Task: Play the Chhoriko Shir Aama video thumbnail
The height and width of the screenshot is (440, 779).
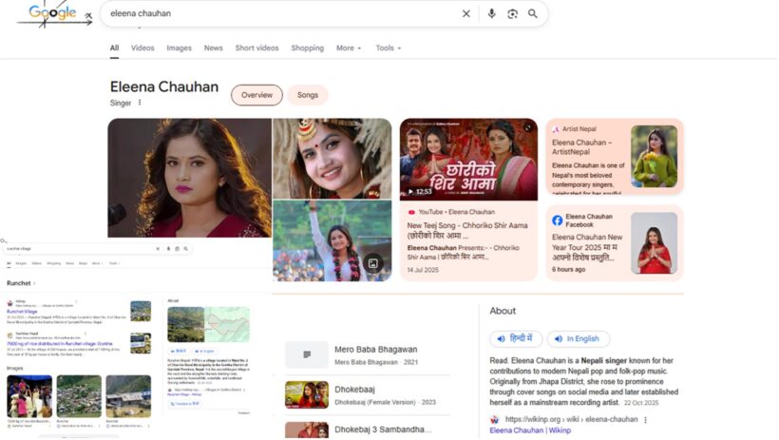Action: pos(468,160)
